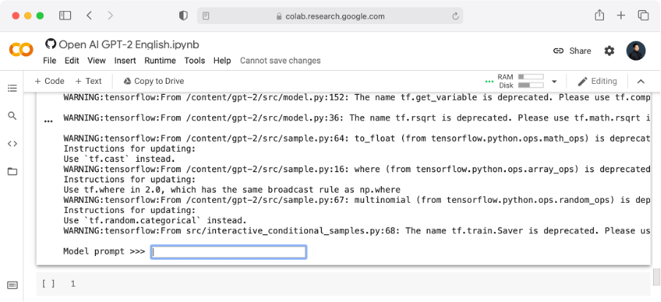Open the user account avatar
The height and width of the screenshot is (302, 661).
[635, 51]
